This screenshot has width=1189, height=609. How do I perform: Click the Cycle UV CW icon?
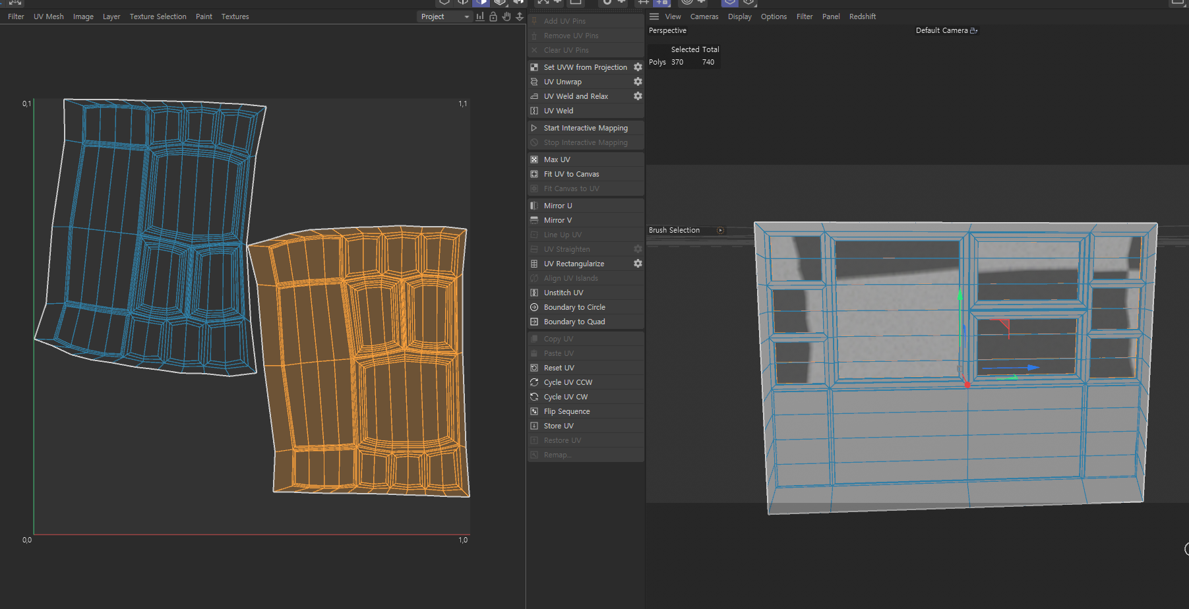[x=534, y=397]
